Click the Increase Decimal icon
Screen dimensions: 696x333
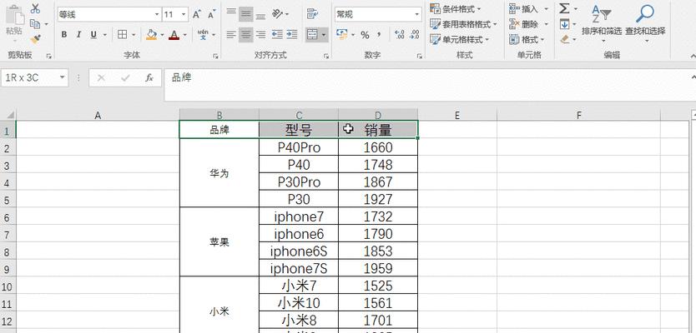point(399,34)
